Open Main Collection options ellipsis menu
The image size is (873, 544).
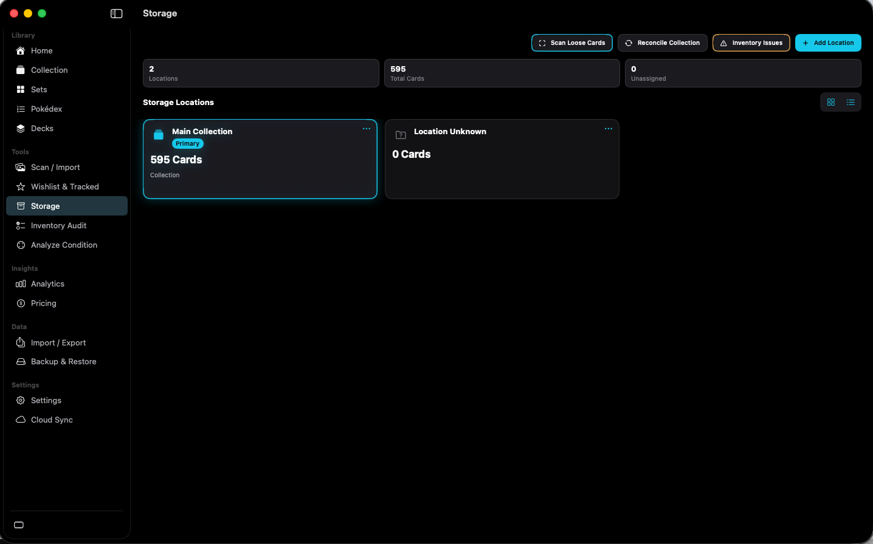click(367, 129)
